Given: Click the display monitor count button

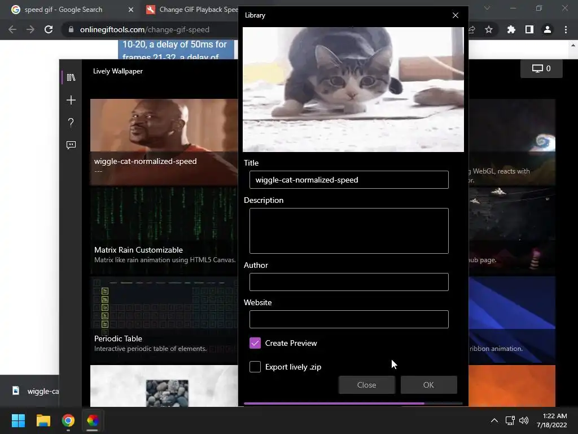Looking at the screenshot, I should [541, 68].
